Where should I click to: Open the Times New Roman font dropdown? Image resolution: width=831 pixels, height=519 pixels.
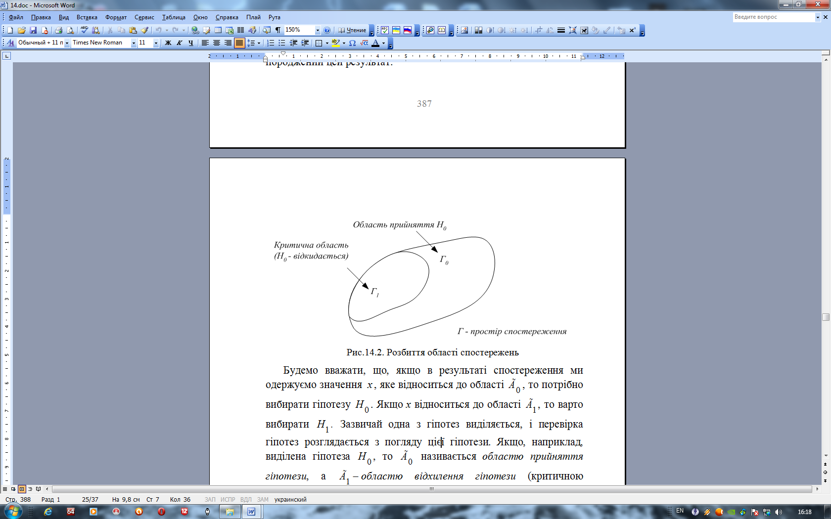click(x=133, y=43)
